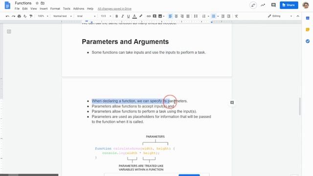The image size is (313, 176).
Task: Expand numbered list style options
Action: point(208,16)
